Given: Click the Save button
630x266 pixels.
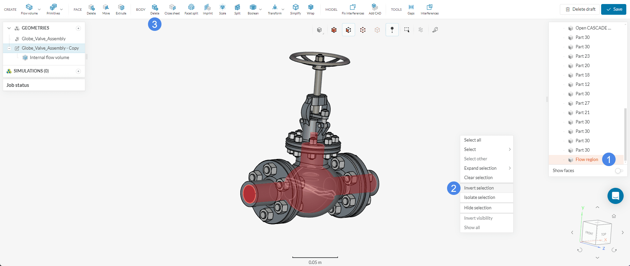Looking at the screenshot, I should [x=614, y=9].
